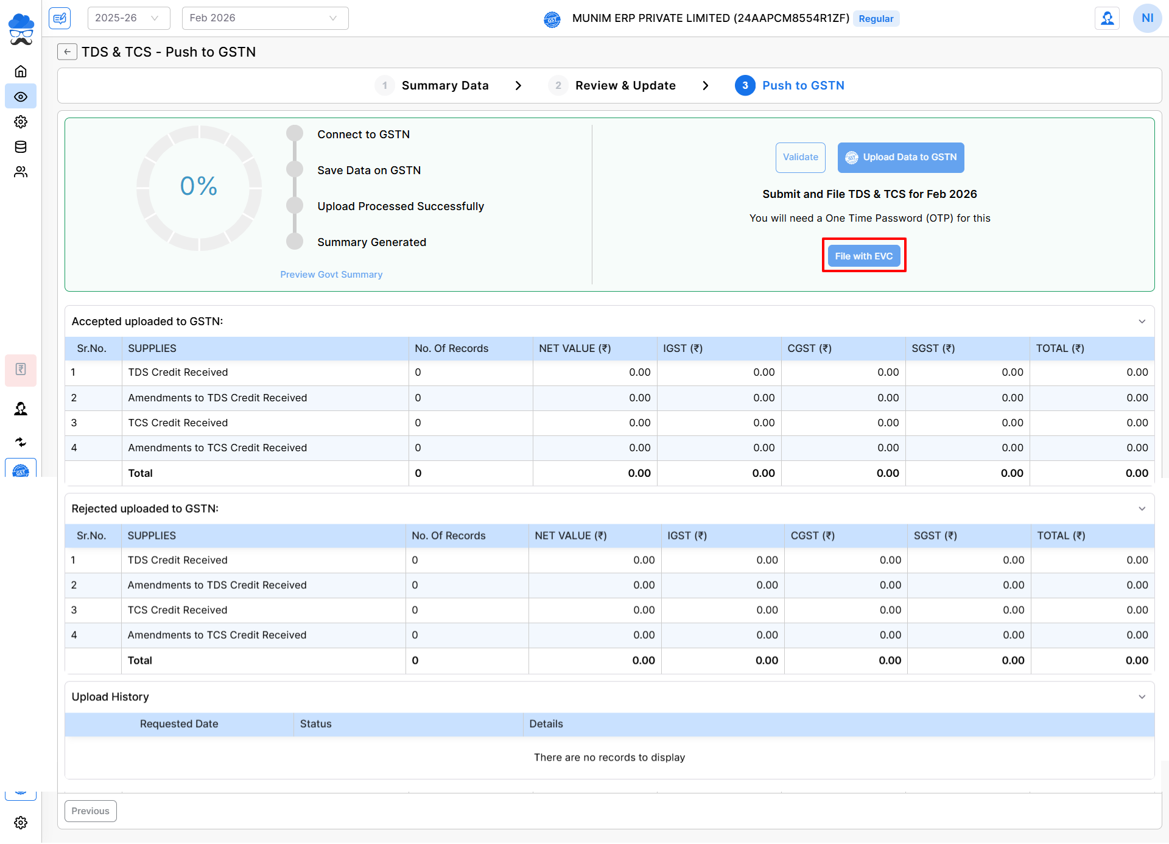This screenshot has height=844, width=1169.
Task: Open the Feb 2026 month dropdown
Action: [265, 18]
